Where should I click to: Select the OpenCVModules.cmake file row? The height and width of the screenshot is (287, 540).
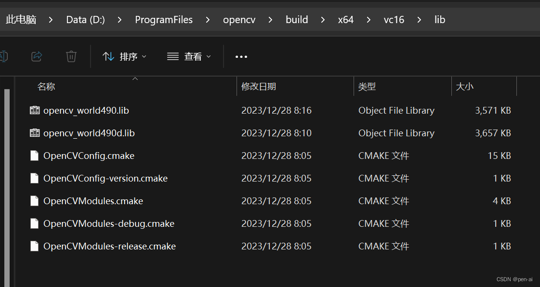click(x=93, y=201)
